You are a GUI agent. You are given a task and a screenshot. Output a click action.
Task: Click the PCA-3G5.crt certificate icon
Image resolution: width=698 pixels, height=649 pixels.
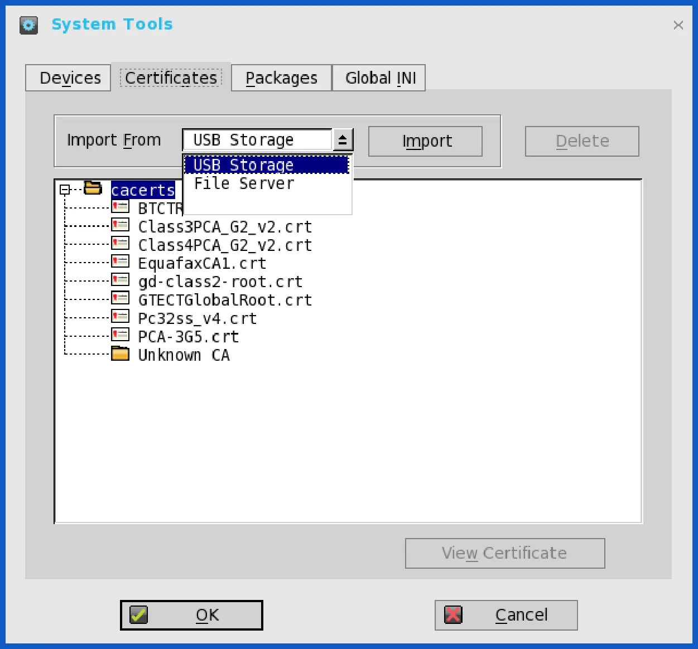click(120, 335)
